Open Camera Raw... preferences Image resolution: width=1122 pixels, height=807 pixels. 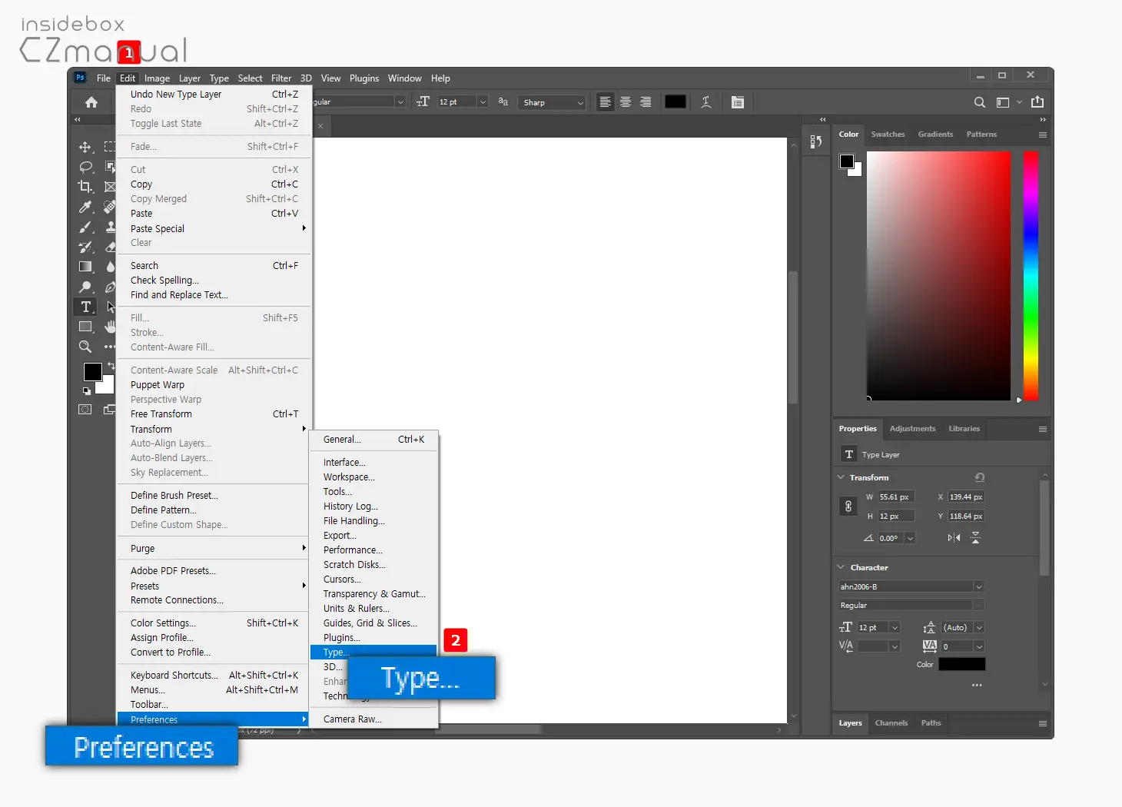pos(373,719)
